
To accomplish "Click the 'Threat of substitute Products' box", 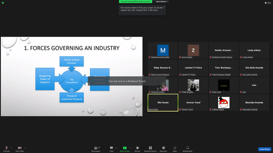I will click(x=72, y=97).
